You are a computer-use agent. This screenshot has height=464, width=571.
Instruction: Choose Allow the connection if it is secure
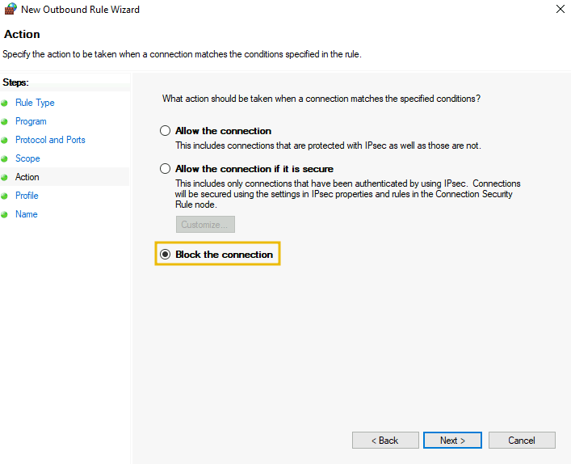pyautogui.click(x=165, y=168)
